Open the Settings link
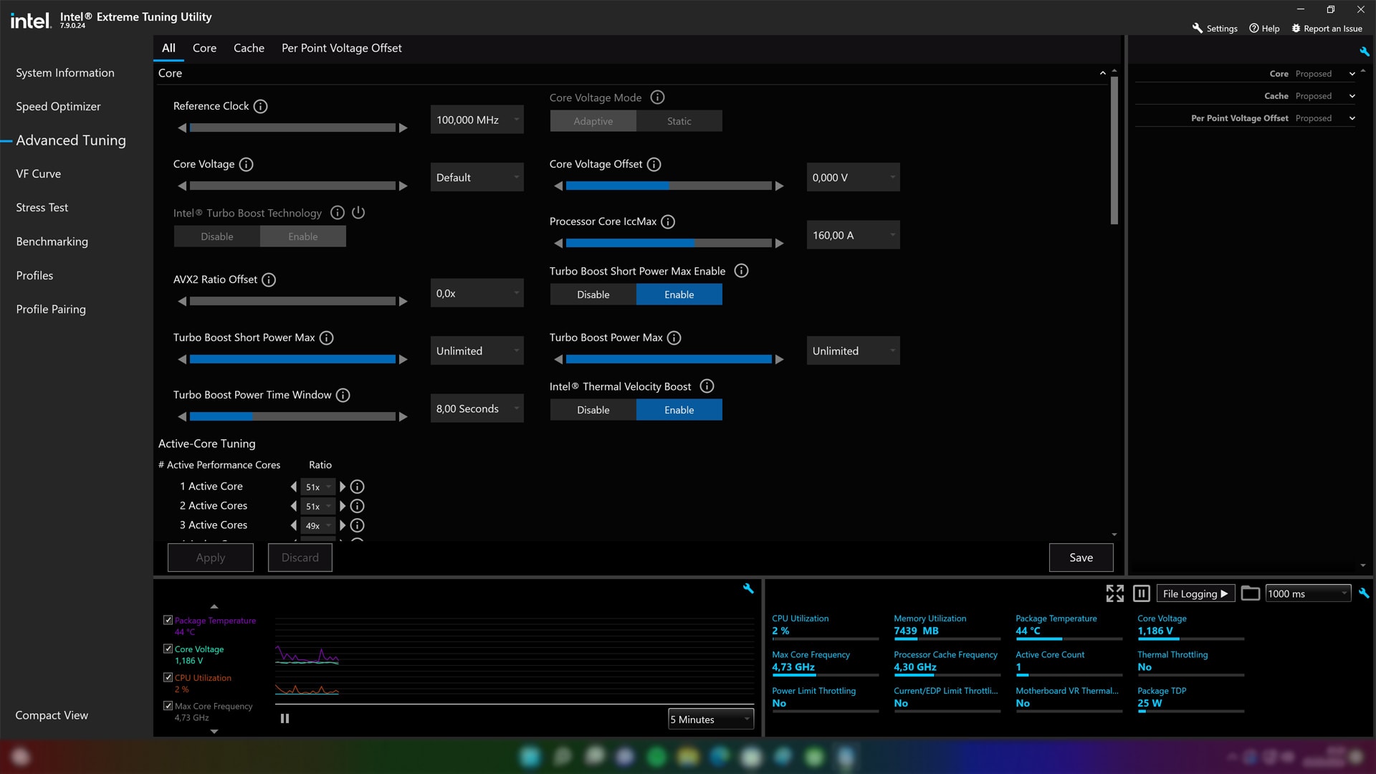Image resolution: width=1376 pixels, height=774 pixels. (x=1215, y=29)
